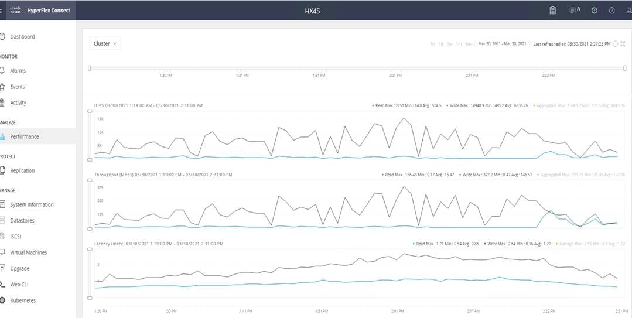Image resolution: width=632 pixels, height=318 pixels.
Task: Open Events page label
Action: pyautogui.click(x=18, y=87)
